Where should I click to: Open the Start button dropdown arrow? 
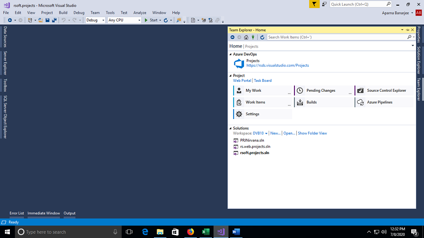[x=160, y=20]
